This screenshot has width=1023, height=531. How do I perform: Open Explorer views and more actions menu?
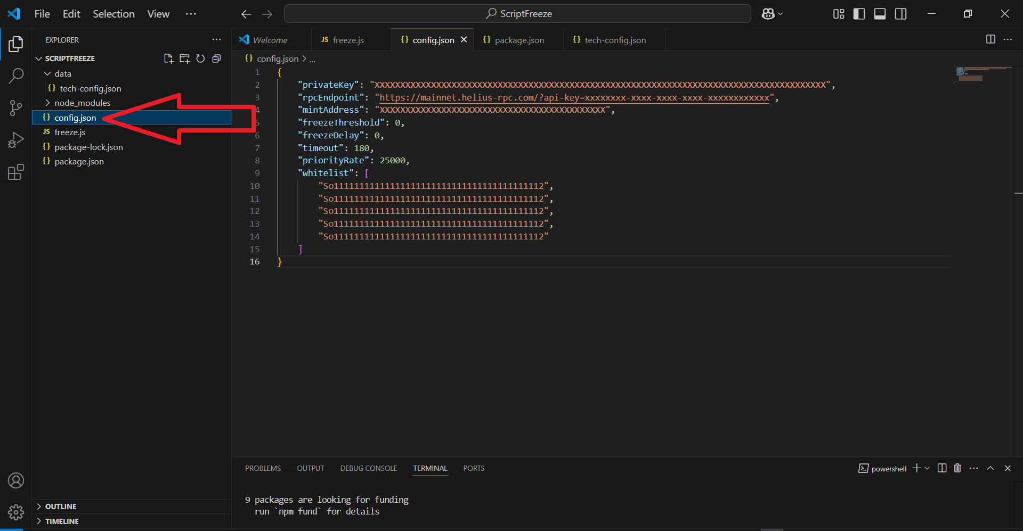point(216,39)
